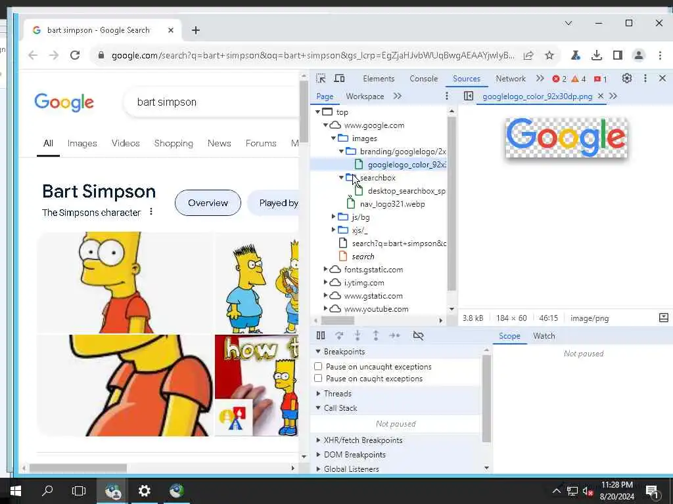The image size is (673, 504).
Task: Open Chrome downloads icon
Action: tap(597, 55)
